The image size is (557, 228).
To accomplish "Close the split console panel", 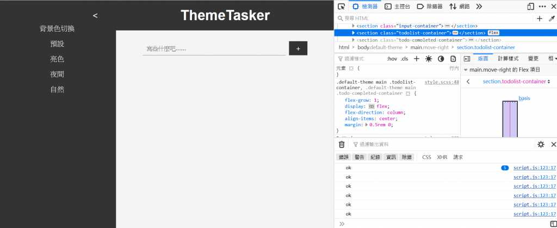I will click(x=553, y=144).
